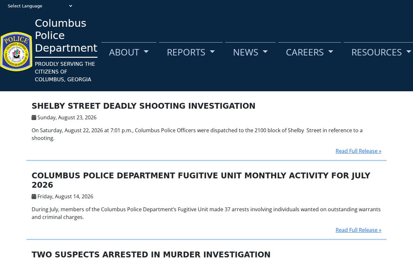Click the Shelby Street shooting summary paragraph

pos(197,134)
